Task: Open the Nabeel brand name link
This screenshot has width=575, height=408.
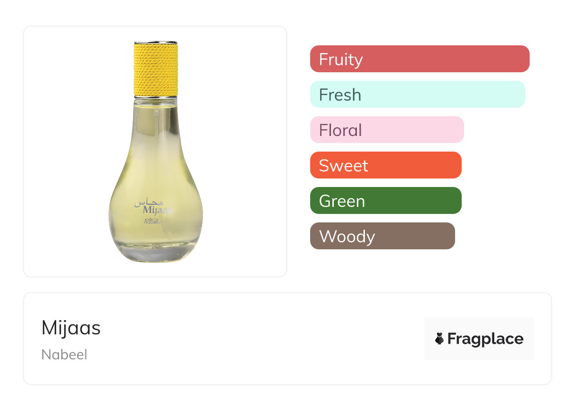Action: [64, 355]
